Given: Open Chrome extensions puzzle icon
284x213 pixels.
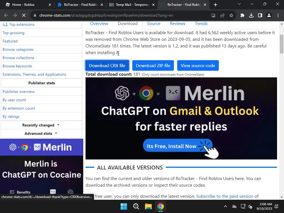Looking at the screenshot, I should (242, 16).
